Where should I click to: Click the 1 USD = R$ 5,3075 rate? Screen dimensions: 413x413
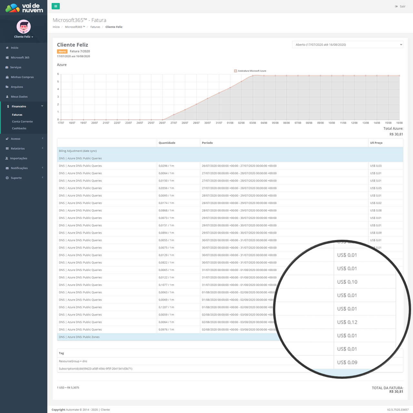point(68,388)
